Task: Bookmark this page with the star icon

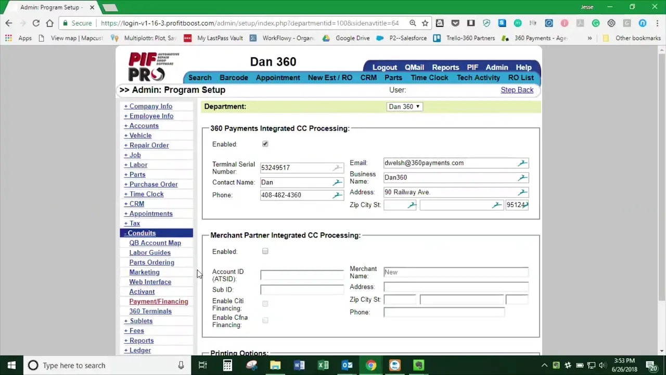Action: coord(425,23)
